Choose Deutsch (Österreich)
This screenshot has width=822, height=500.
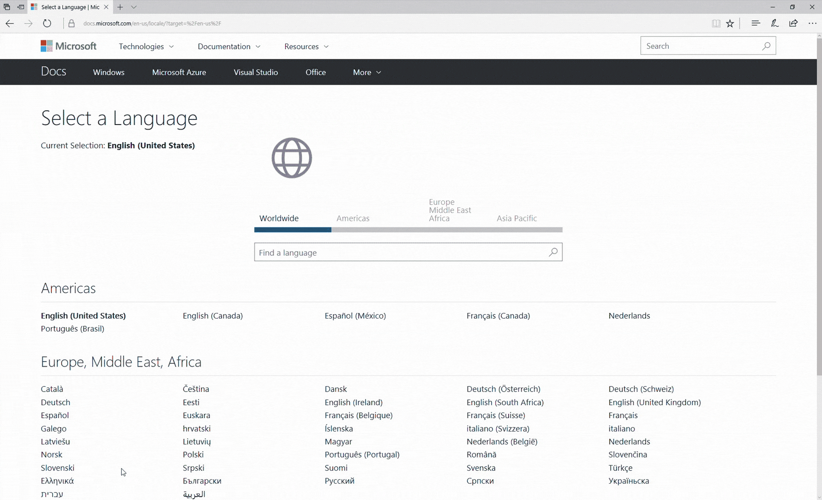[504, 389]
